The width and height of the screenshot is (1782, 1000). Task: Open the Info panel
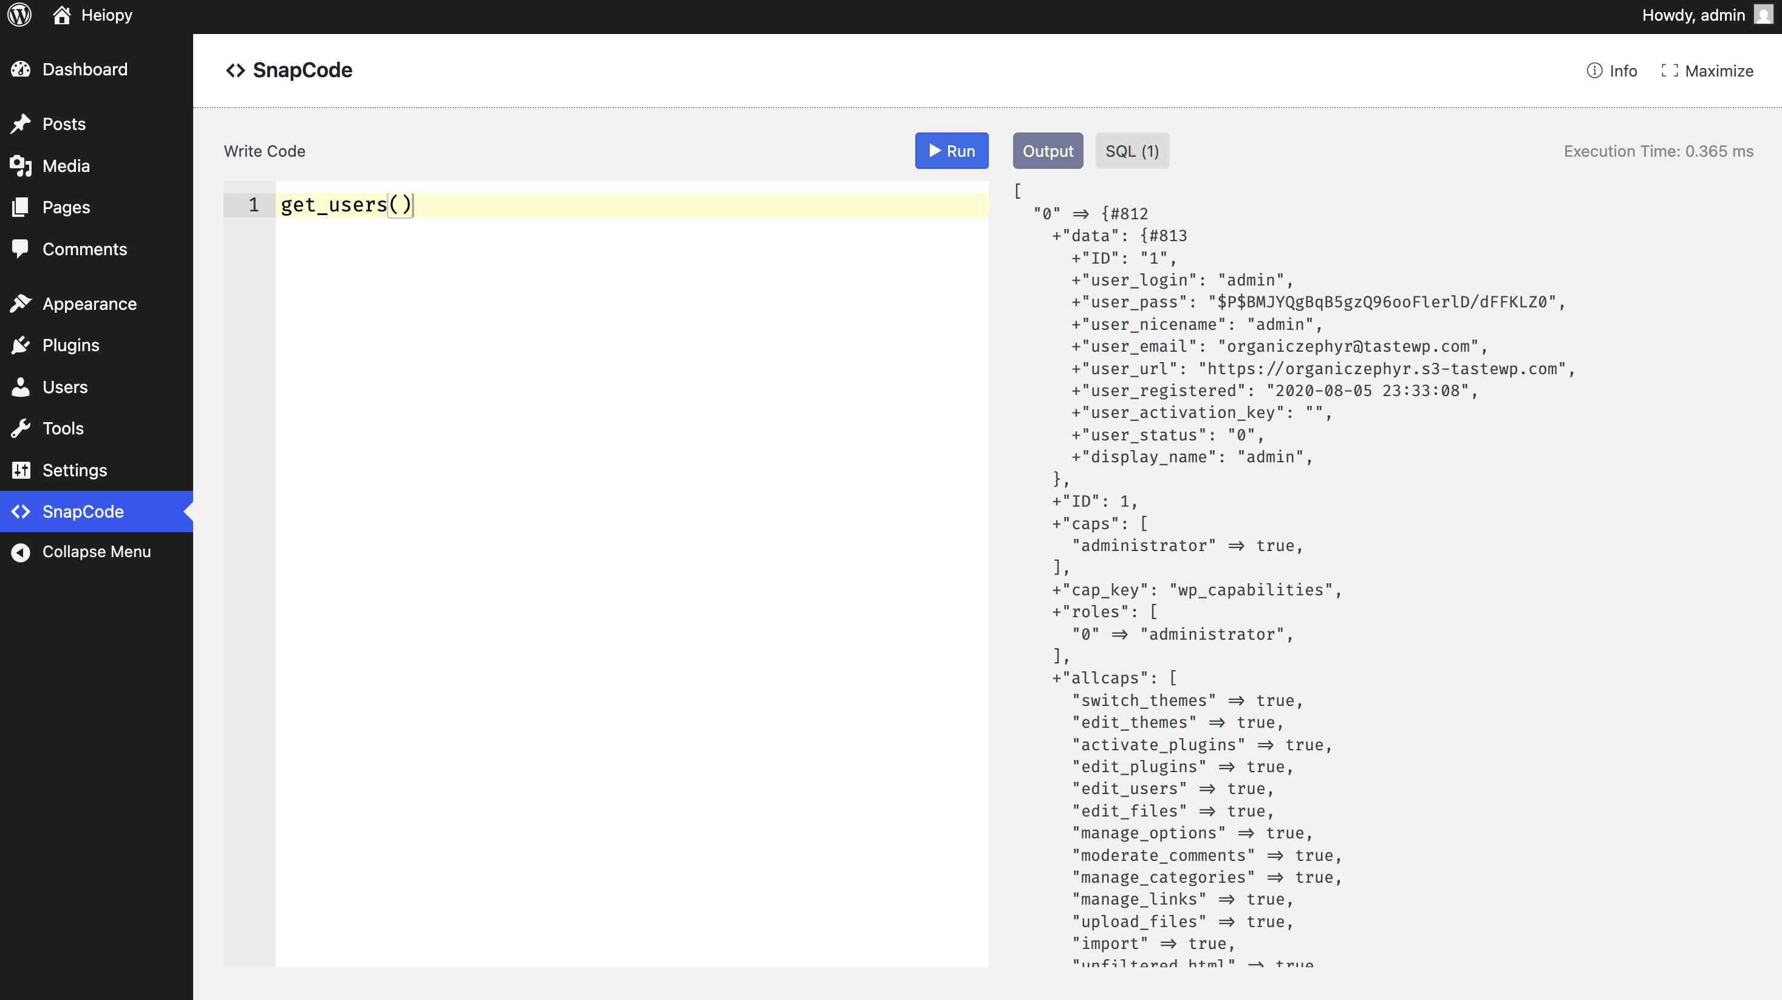(x=1611, y=70)
